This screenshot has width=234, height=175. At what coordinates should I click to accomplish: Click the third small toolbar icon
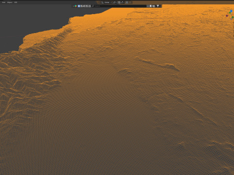point(84,6)
